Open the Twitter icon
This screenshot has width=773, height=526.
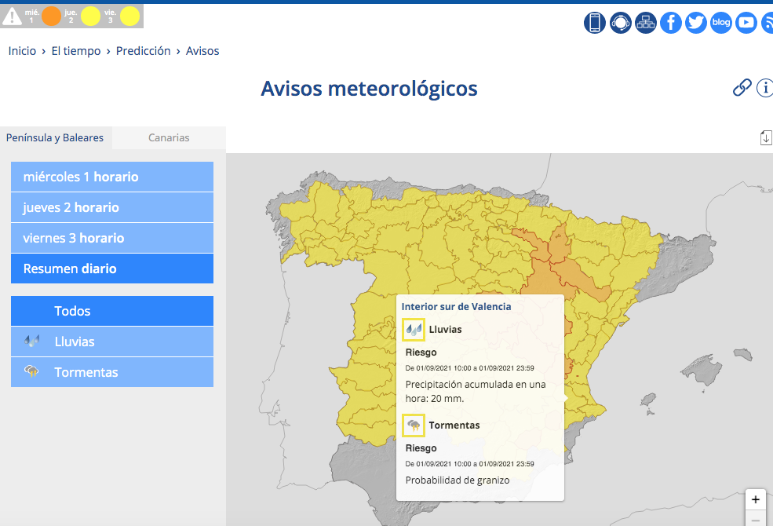point(695,23)
